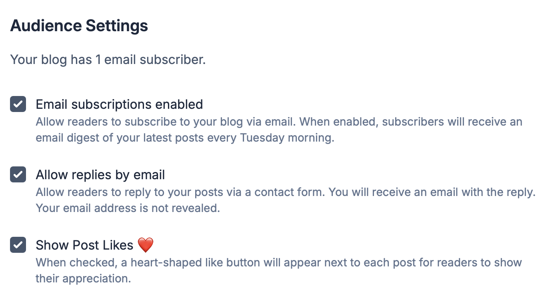Click the 'Email subscriptions enabled' label
The width and height of the screenshot is (544, 308).
tap(119, 104)
